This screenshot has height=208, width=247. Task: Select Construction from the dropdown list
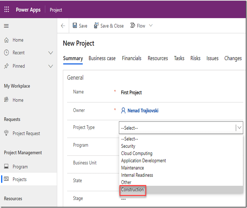132,190
